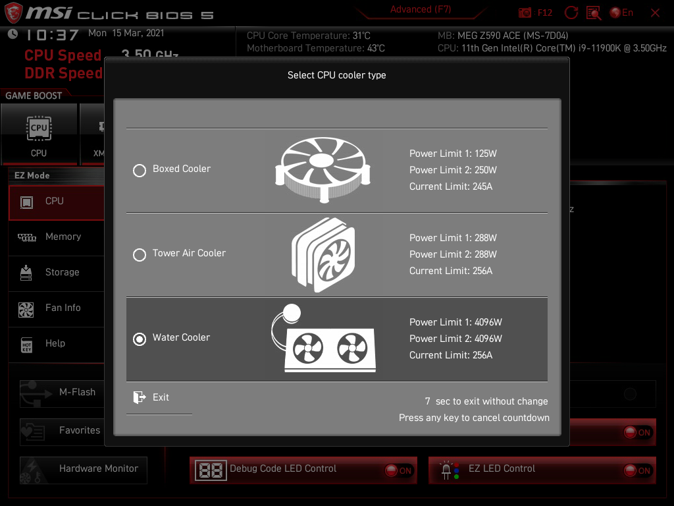Image resolution: width=674 pixels, height=506 pixels.
Task: Switch to Advanced (F7) mode
Action: pyautogui.click(x=421, y=9)
